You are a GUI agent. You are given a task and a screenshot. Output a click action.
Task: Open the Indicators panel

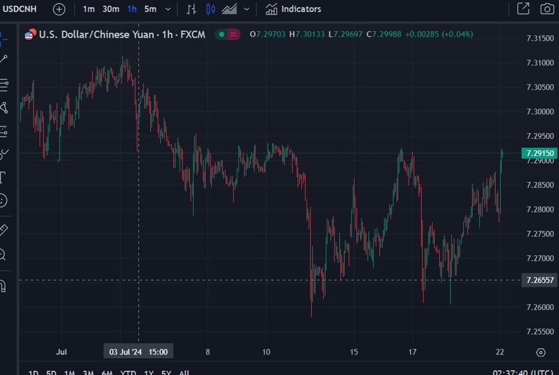[292, 9]
